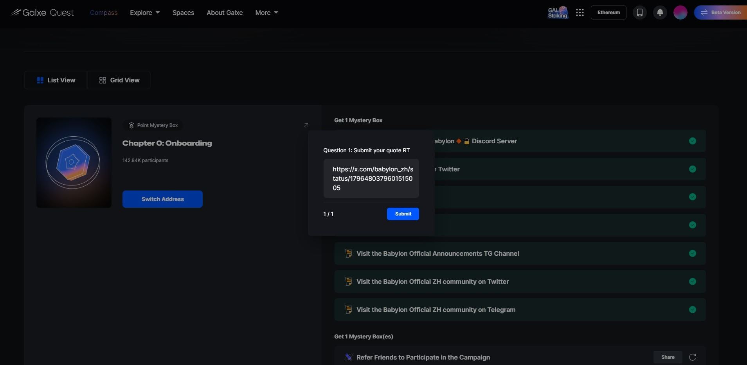
Task: Open the apps grid menu icon
Action: pyautogui.click(x=580, y=12)
